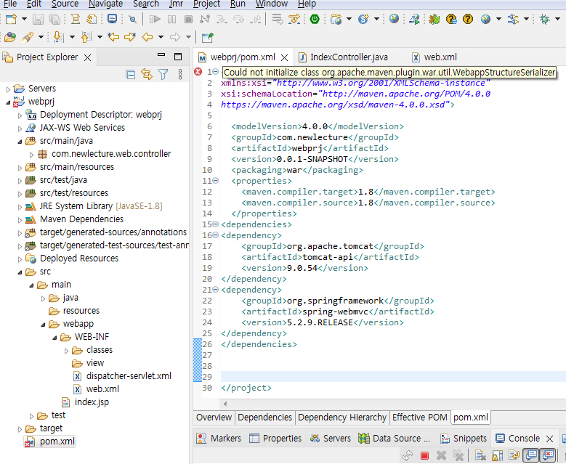Click the Debug bug icon

(x=544, y=19)
